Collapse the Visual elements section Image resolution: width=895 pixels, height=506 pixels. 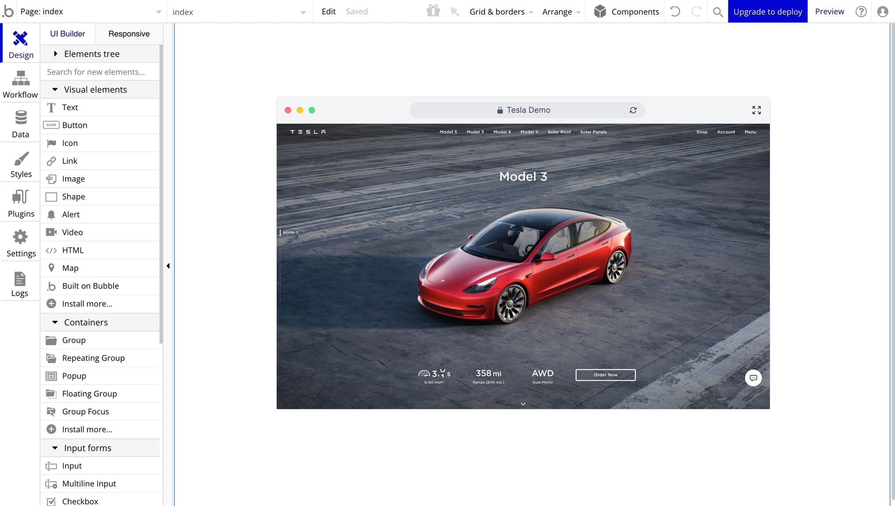[x=55, y=89]
